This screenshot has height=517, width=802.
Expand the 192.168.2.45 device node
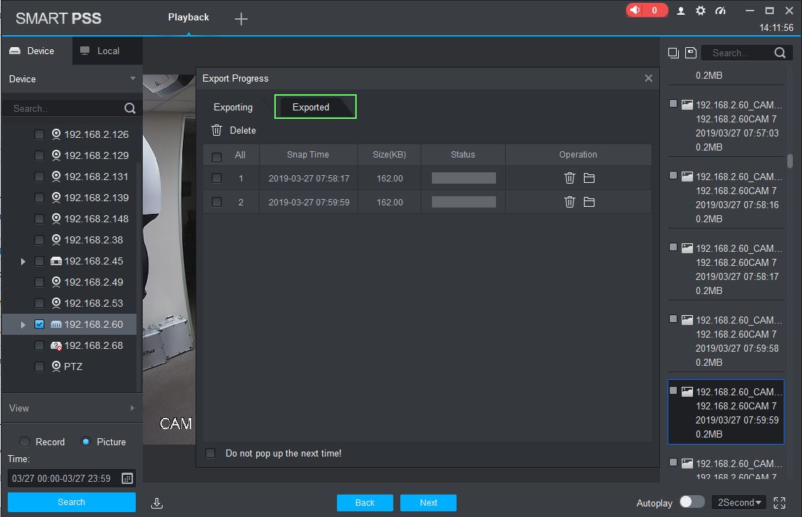point(23,261)
